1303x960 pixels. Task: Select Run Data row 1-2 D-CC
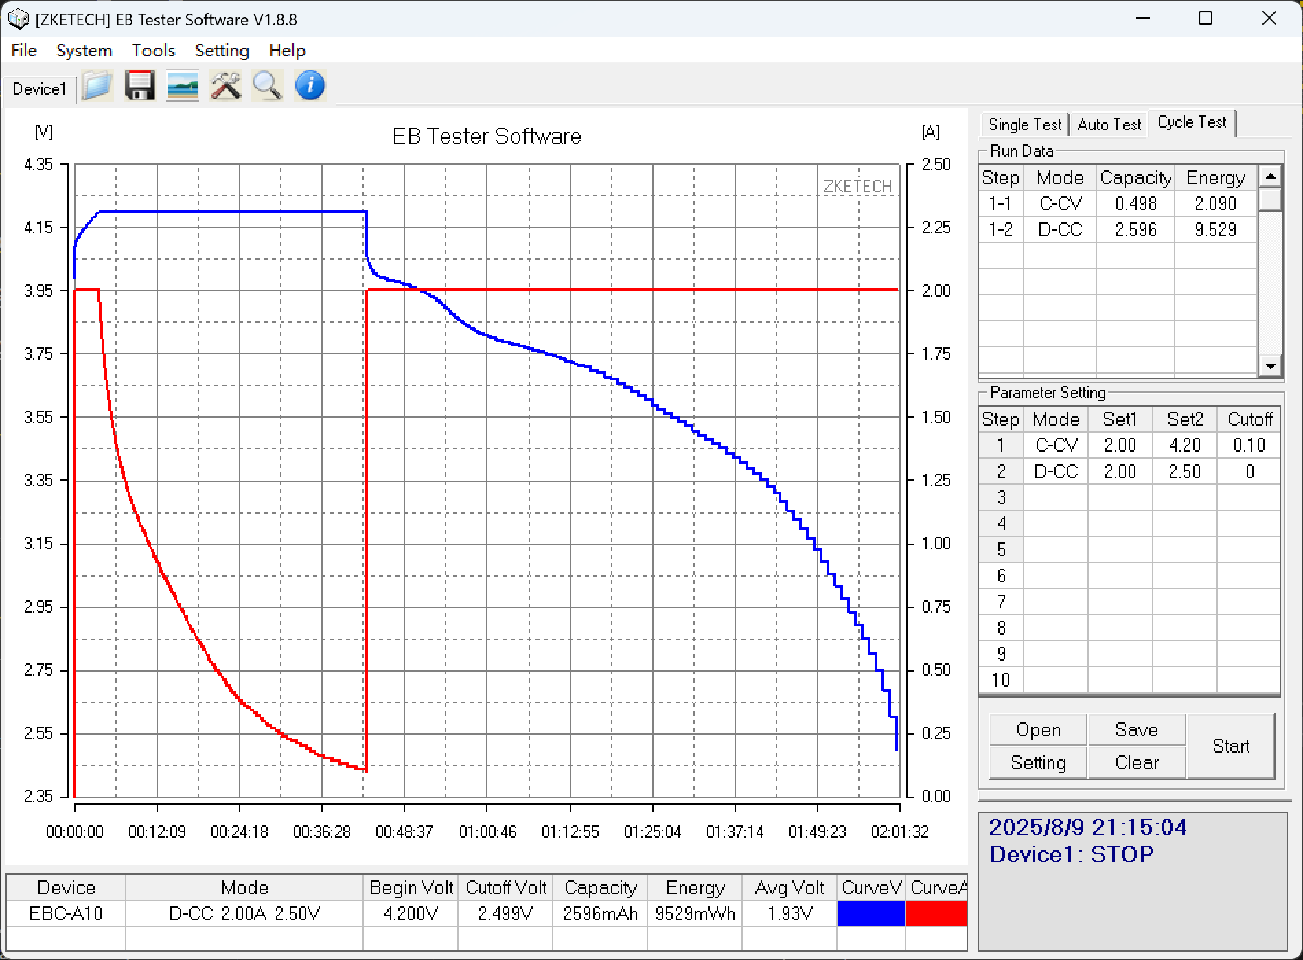tap(1118, 230)
